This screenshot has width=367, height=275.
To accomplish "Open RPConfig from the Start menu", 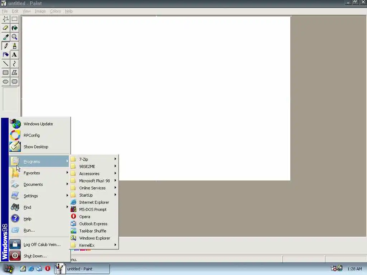I will pyautogui.click(x=39, y=135).
